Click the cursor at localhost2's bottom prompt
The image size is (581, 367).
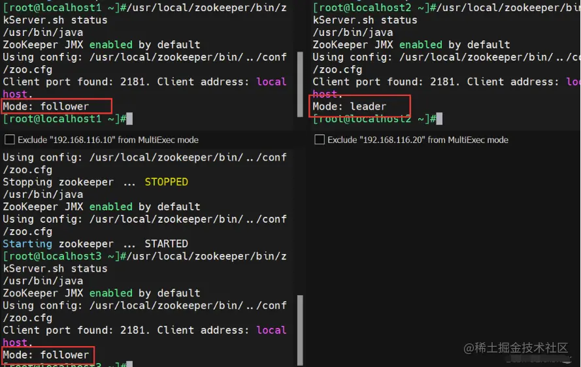tap(439, 119)
